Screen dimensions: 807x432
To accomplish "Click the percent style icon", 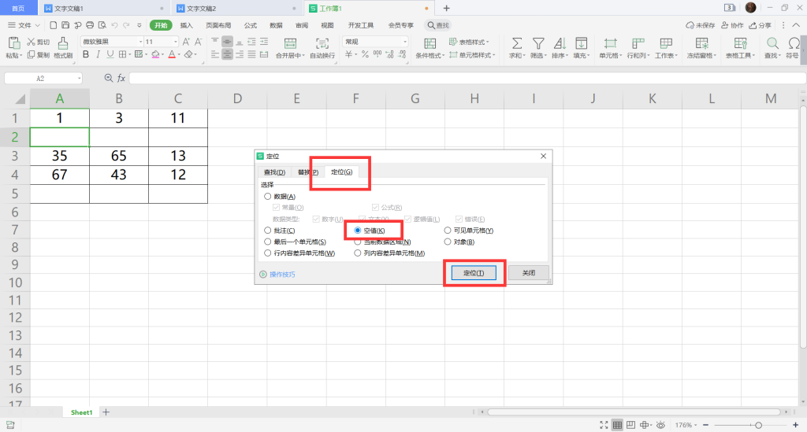I will (365, 54).
